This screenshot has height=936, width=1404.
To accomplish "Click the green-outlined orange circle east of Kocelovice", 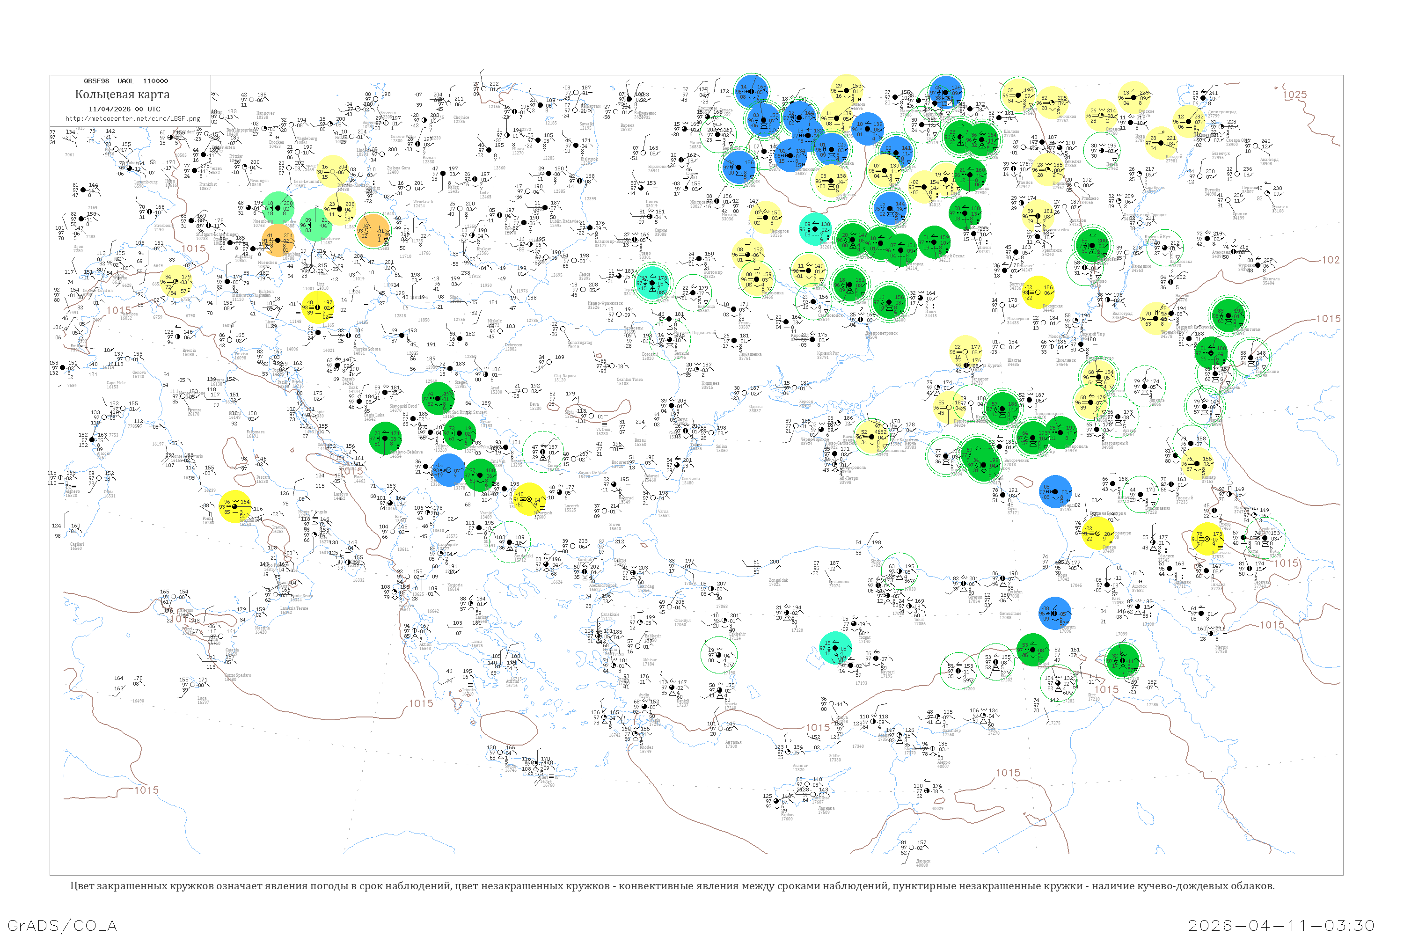I will point(373,230).
